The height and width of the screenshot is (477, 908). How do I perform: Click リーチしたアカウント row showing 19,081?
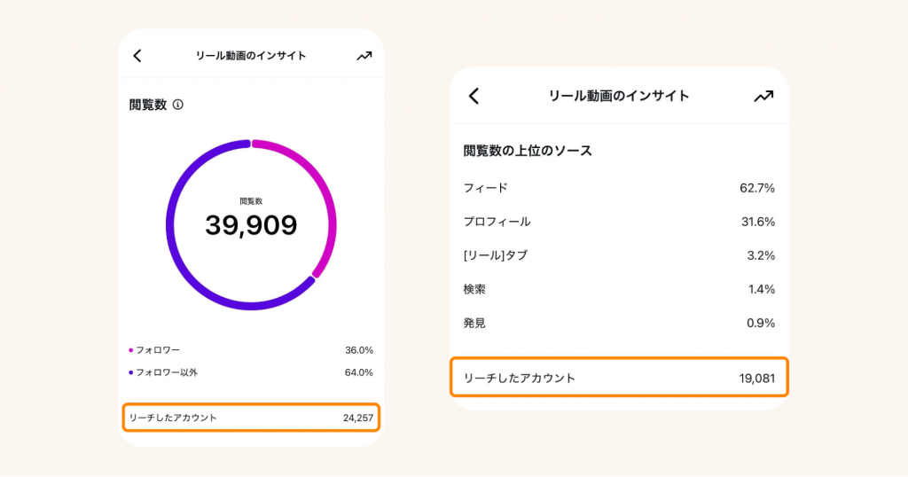pos(619,378)
